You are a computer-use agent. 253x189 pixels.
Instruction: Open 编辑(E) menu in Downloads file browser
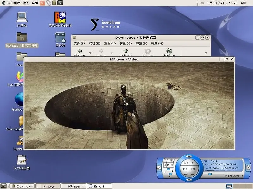tap(95, 43)
